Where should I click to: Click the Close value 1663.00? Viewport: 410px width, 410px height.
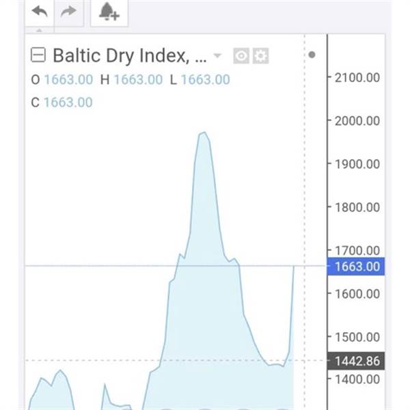[x=68, y=102]
